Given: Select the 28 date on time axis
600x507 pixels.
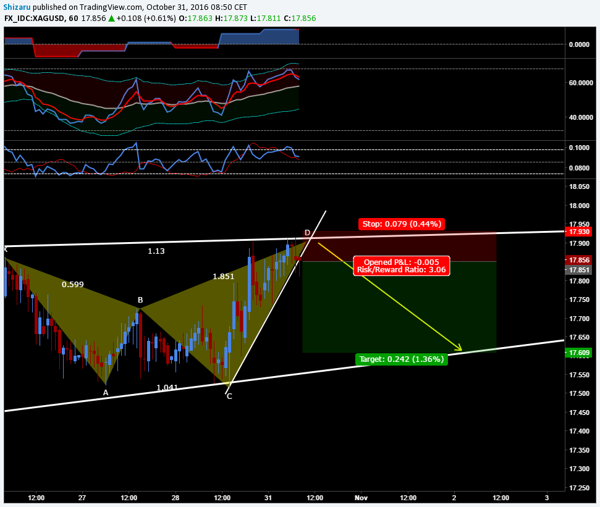Looking at the screenshot, I should coord(175,498).
